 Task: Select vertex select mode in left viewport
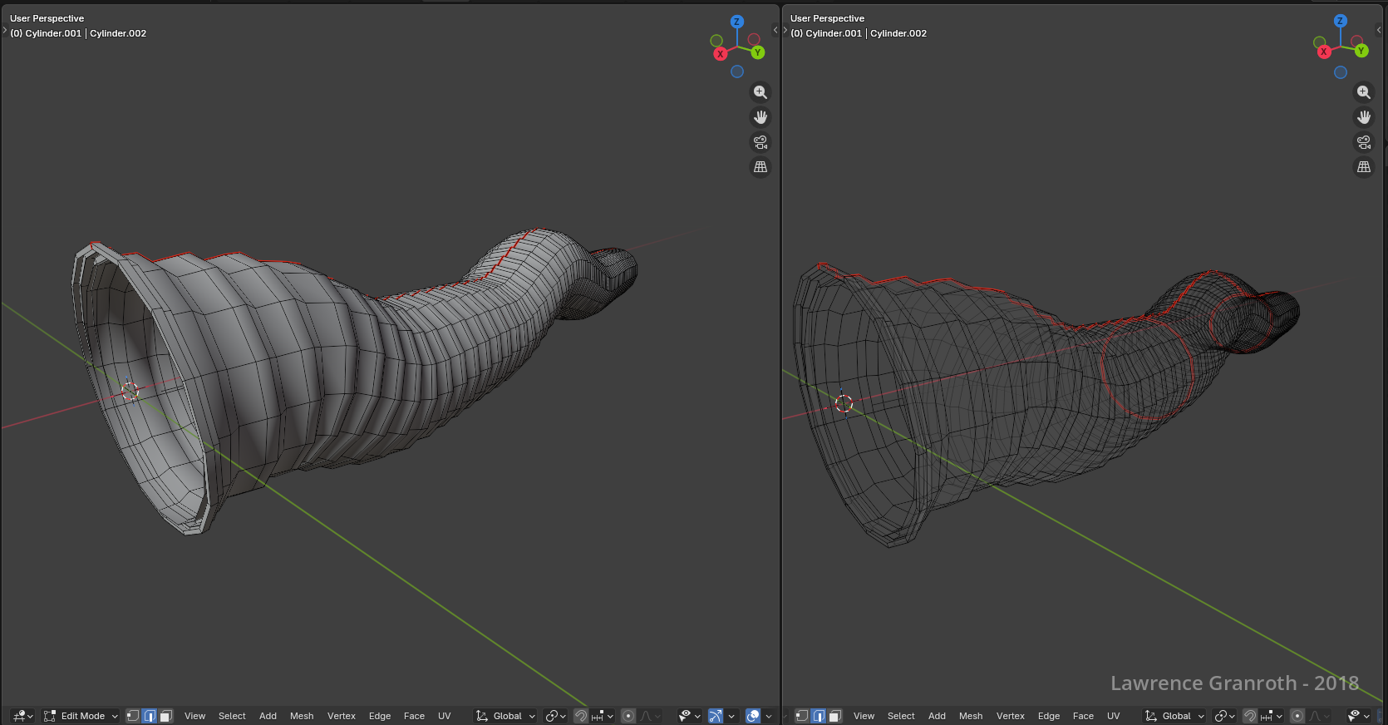(133, 716)
